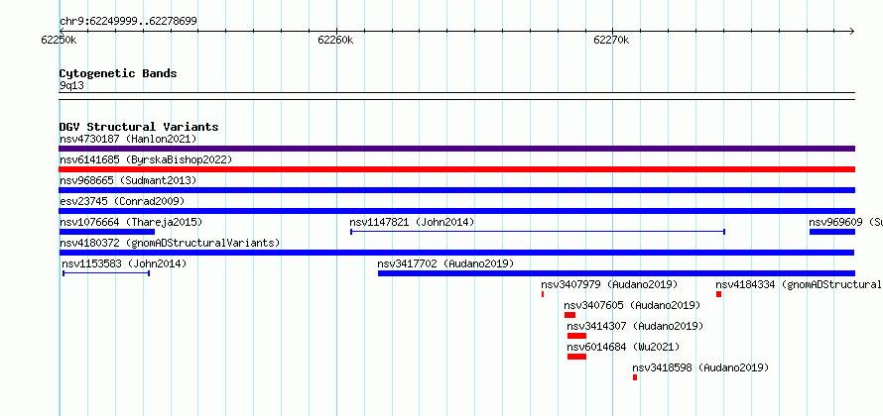Select the long red nsv6141685 variant bar
883x416 pixels.
coord(457,169)
